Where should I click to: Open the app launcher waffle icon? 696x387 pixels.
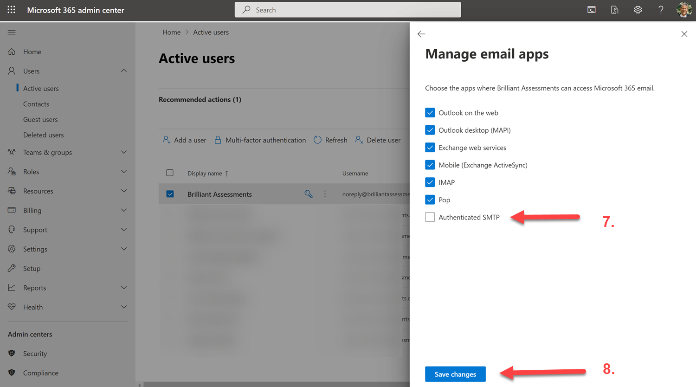[x=12, y=10]
